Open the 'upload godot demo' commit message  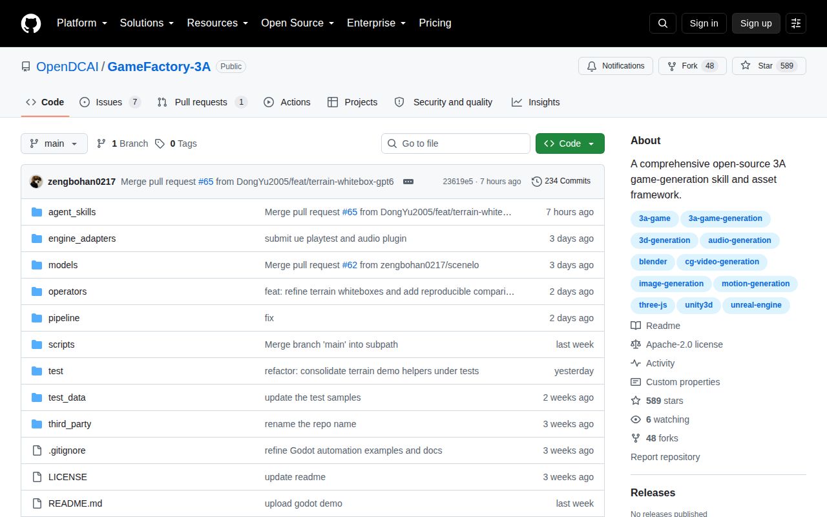[304, 503]
